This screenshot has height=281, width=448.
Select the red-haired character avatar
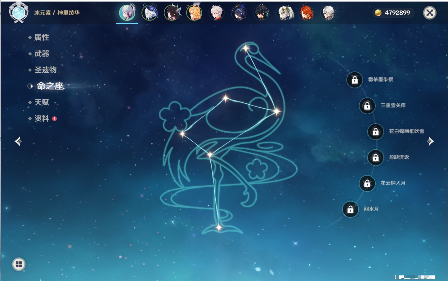pyautogui.click(x=306, y=13)
